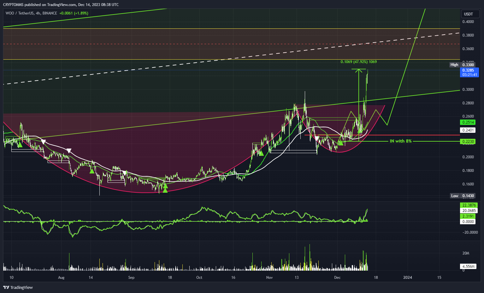484x293 pixels.
Task: Click the Oct date on the time axis
Action: [199, 278]
